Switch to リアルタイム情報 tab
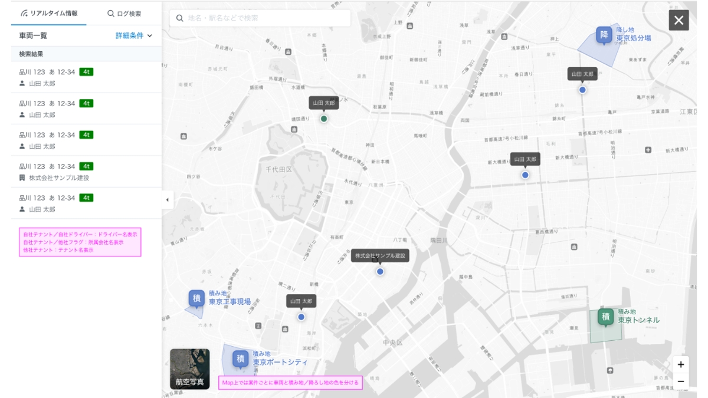 click(48, 13)
